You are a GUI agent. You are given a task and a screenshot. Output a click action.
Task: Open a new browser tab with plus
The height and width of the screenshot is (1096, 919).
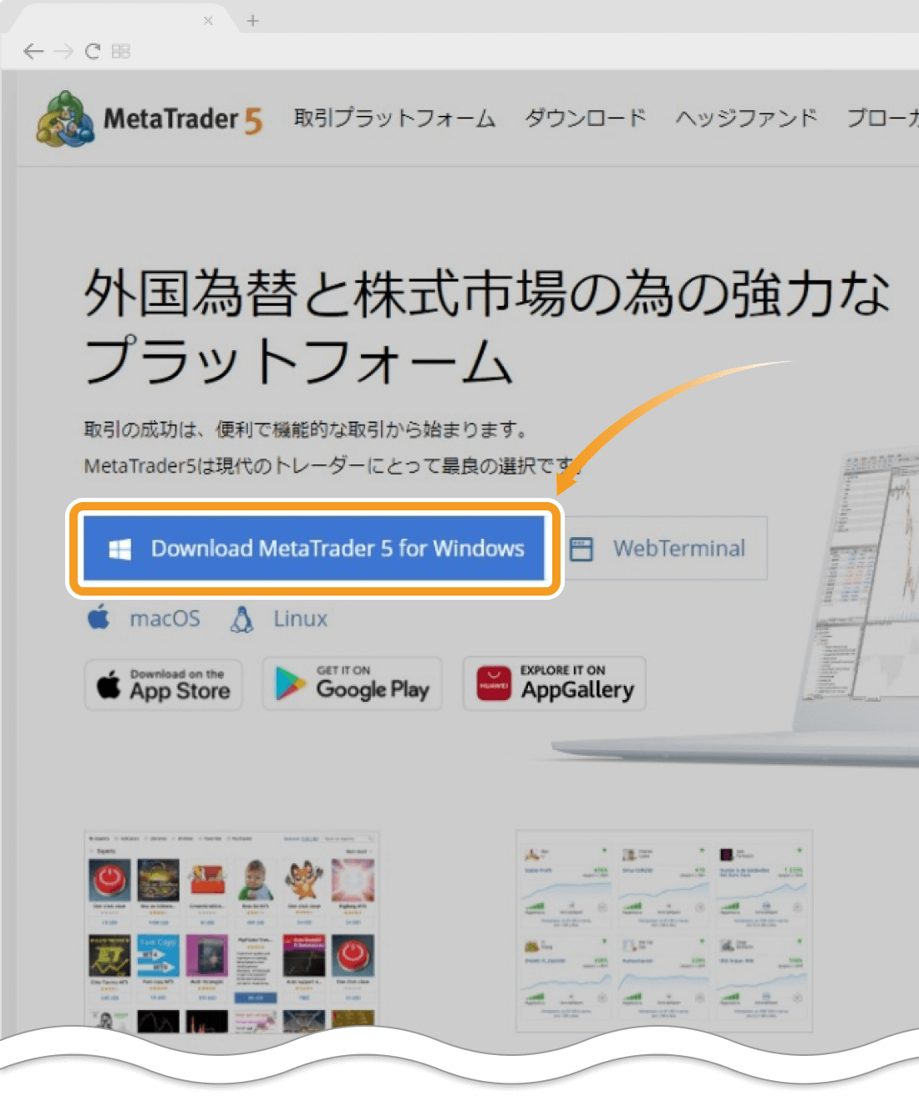click(253, 21)
